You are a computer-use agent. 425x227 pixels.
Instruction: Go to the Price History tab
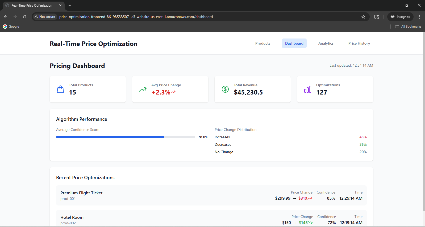click(x=359, y=43)
